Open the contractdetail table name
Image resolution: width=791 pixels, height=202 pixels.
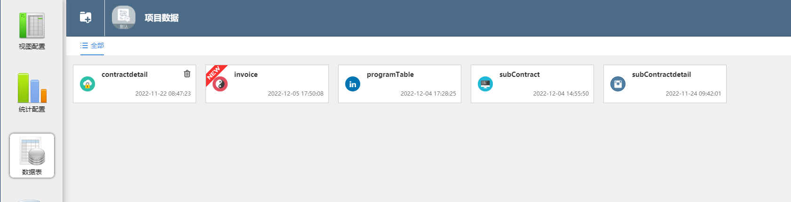[125, 75]
